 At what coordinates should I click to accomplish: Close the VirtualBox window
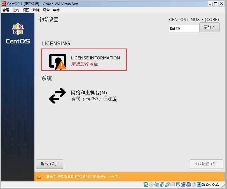pos(221,4)
